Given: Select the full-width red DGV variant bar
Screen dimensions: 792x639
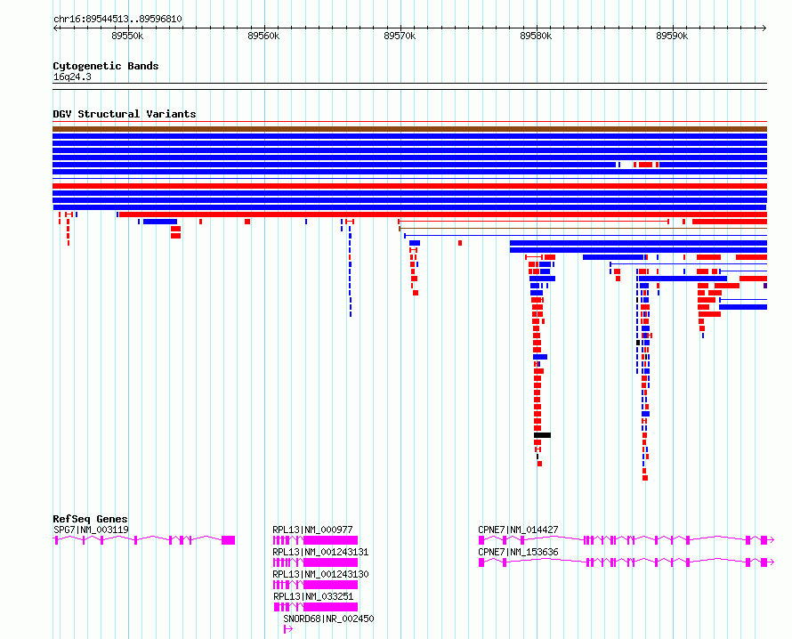Looking at the screenshot, I should (409, 186).
